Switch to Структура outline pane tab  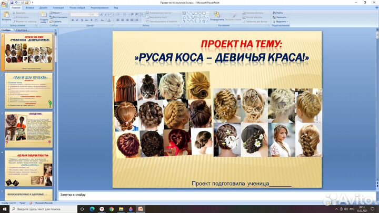point(22,30)
